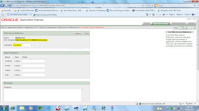The width and height of the screenshot is (199, 111).
Task: Show hidden system tray icons arrow
Action: click(x=164, y=108)
